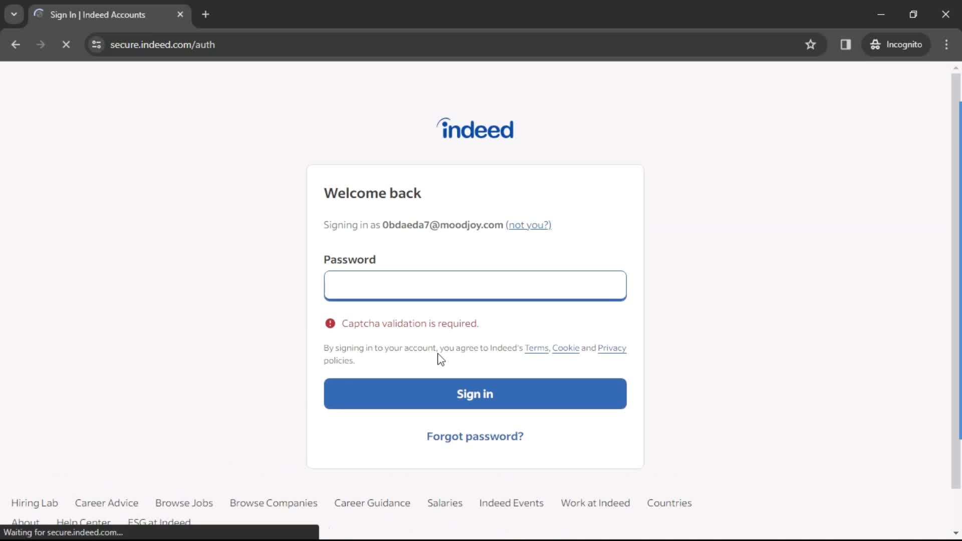Click the new tab button in browser
Screen dimensions: 962x541
tap(206, 15)
